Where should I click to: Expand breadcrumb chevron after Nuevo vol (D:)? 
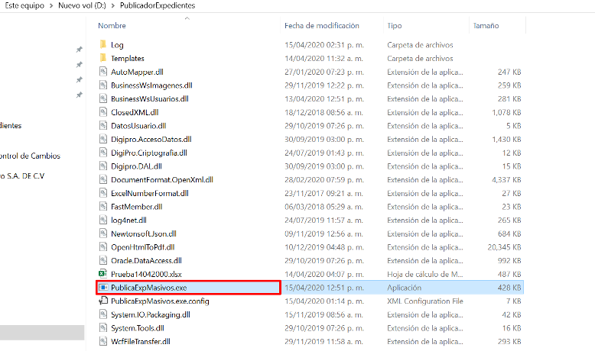click(x=112, y=5)
